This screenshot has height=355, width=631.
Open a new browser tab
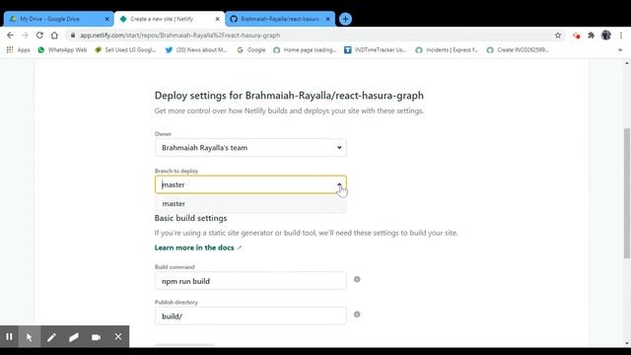pos(345,19)
